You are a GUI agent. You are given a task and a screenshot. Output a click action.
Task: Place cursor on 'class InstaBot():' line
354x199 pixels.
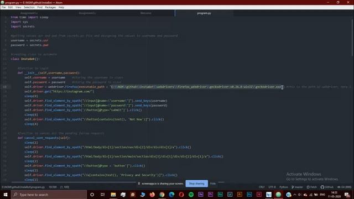(25, 59)
